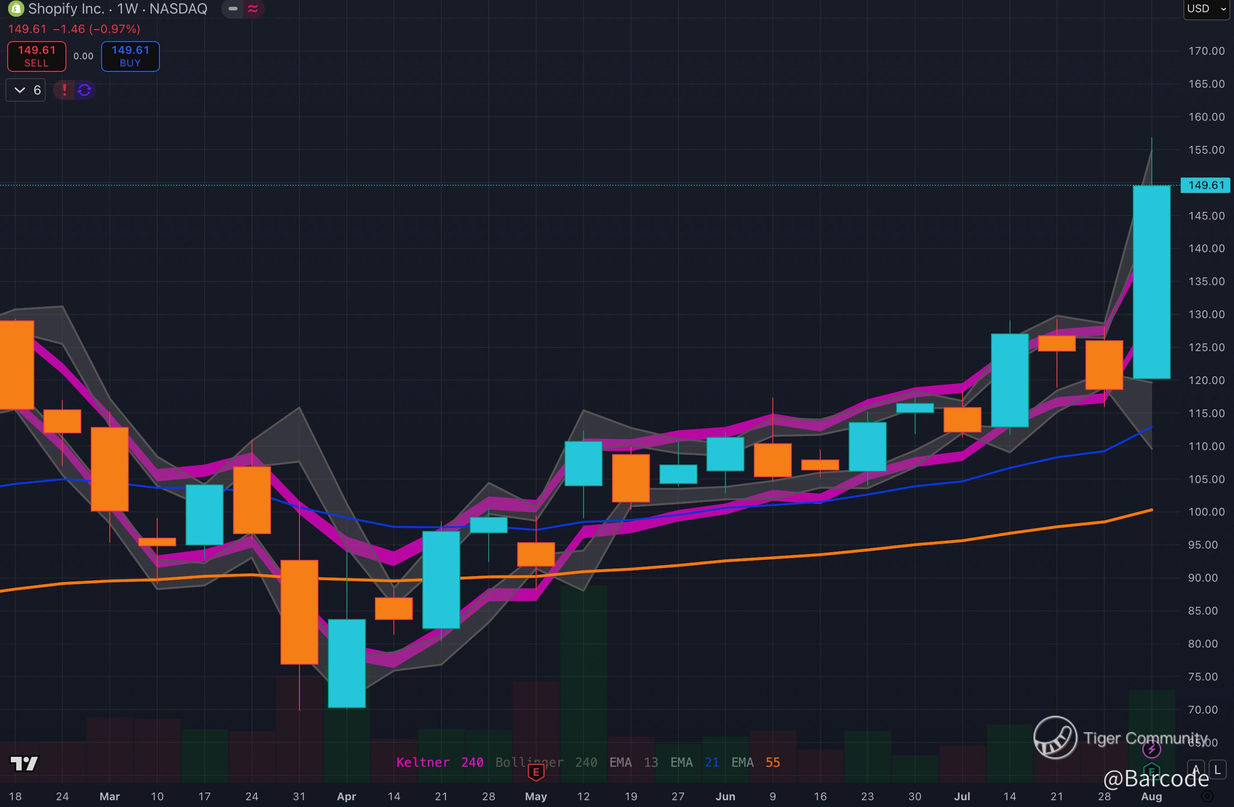This screenshot has height=807, width=1234.
Task: Open the TradingView logo
Action: click(x=24, y=763)
